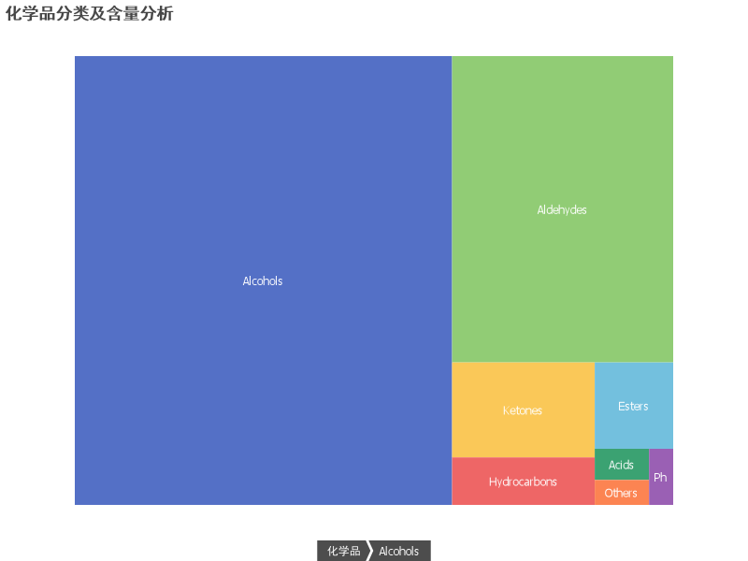This screenshot has width=748, height=561.
Task: Select the red Hydrocarbons block
Action: pyautogui.click(x=523, y=482)
